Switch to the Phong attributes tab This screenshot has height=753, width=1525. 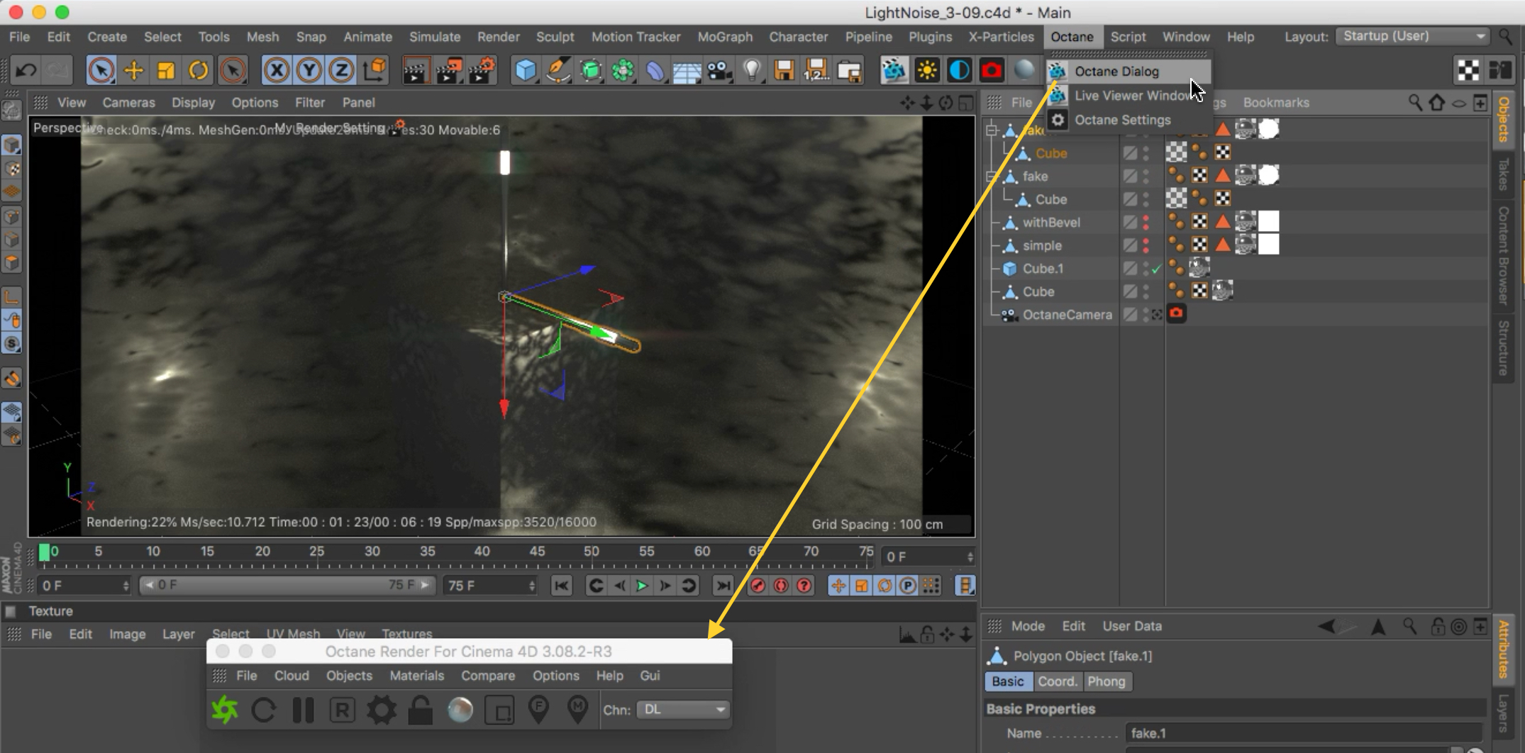[1106, 681]
